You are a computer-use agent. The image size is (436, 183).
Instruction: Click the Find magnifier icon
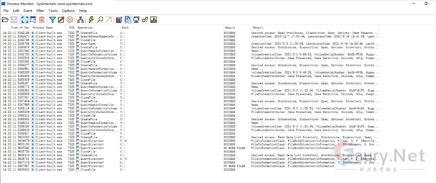click(x=100, y=20)
